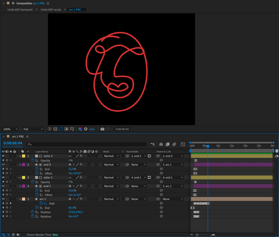Toggle the stopwatch on the End property

[x=37, y=208]
